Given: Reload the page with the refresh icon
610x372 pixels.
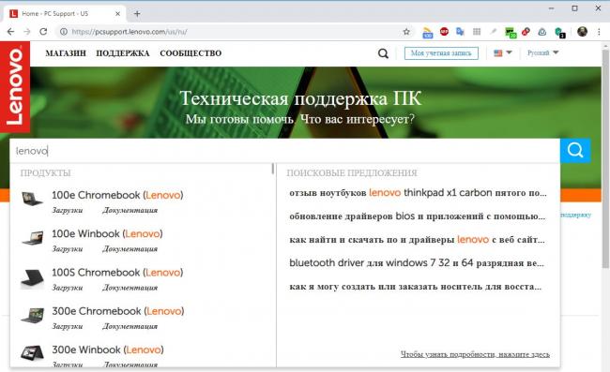Looking at the screenshot, I should pos(43,32).
